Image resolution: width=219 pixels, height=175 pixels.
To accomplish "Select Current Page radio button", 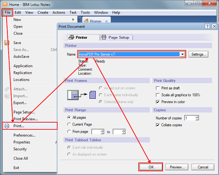I will [x=69, y=124].
